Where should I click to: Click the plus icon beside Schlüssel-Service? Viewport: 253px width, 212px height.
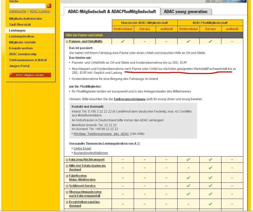67,186
